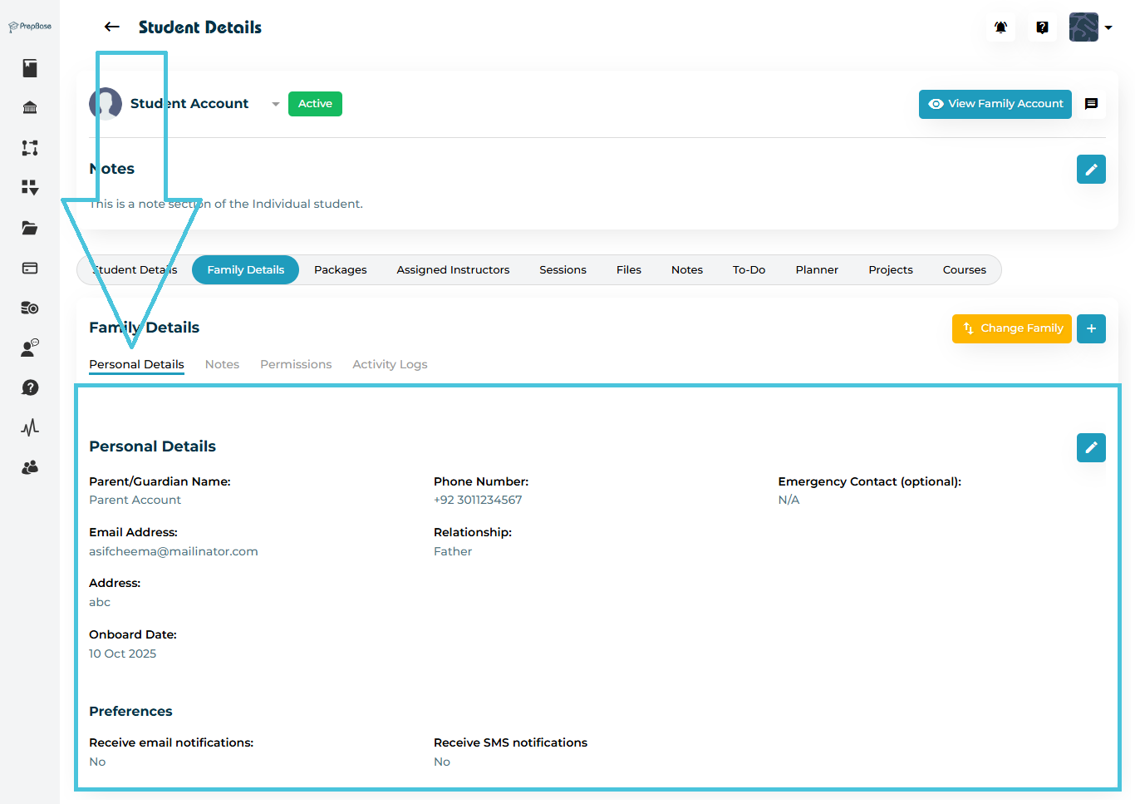Viewport: 1135px width, 804px height.
Task: Expand the user profile menu arrow
Action: tap(1108, 27)
